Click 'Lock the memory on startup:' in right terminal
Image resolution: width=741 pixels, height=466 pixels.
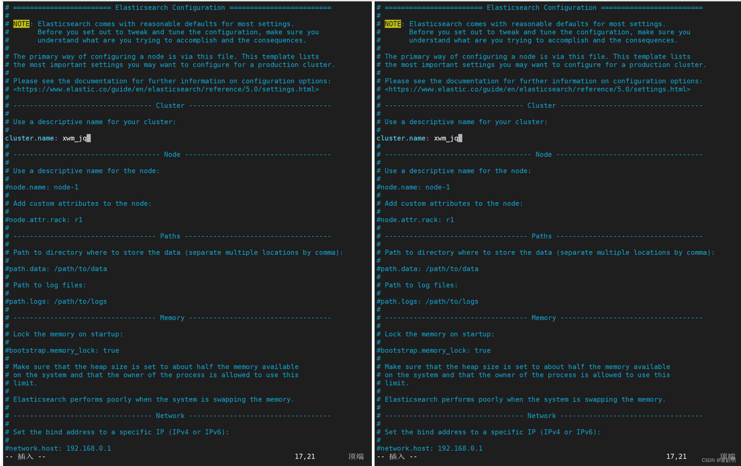440,334
